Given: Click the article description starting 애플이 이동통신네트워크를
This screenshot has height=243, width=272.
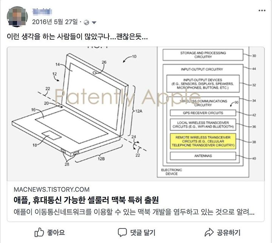Looking at the screenshot, I should pyautogui.click(x=134, y=212).
